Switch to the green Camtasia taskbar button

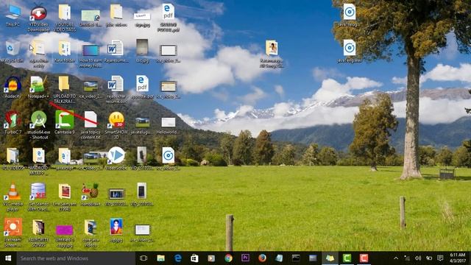coord(347,258)
